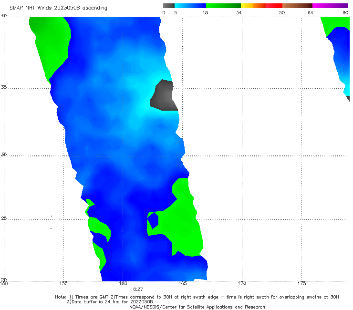This screenshot has width=353, height=310.
Task: Click the yellow segment of the color bar
Action: pos(247,6)
